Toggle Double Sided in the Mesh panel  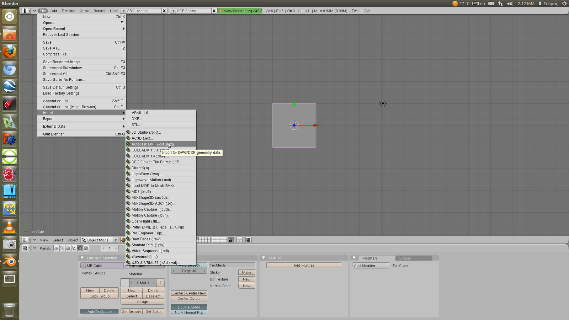(x=189, y=307)
